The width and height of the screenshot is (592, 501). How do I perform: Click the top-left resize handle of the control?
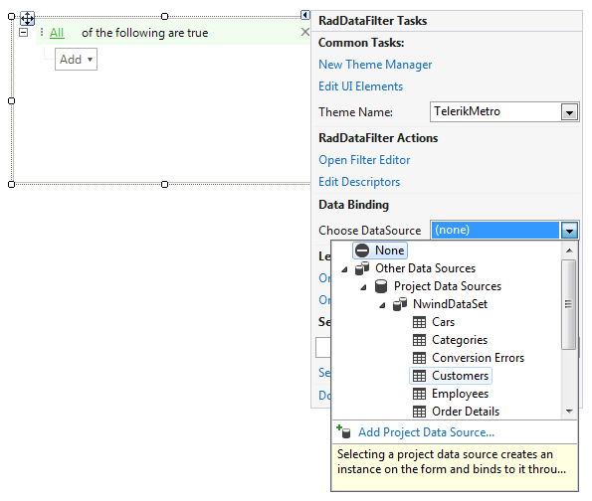pyautogui.click(x=11, y=16)
